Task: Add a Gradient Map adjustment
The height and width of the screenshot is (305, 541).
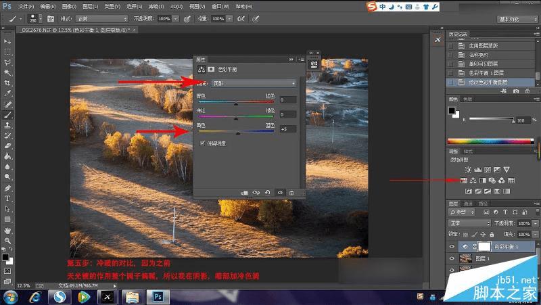Action: tap(507, 191)
